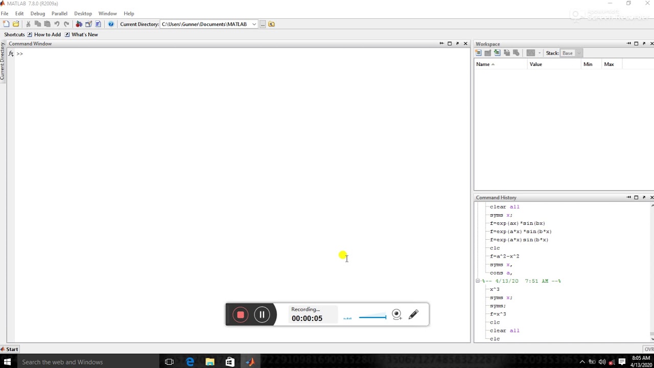The width and height of the screenshot is (654, 368).
Task: Click the fx function browser icon
Action: [x=11, y=53]
